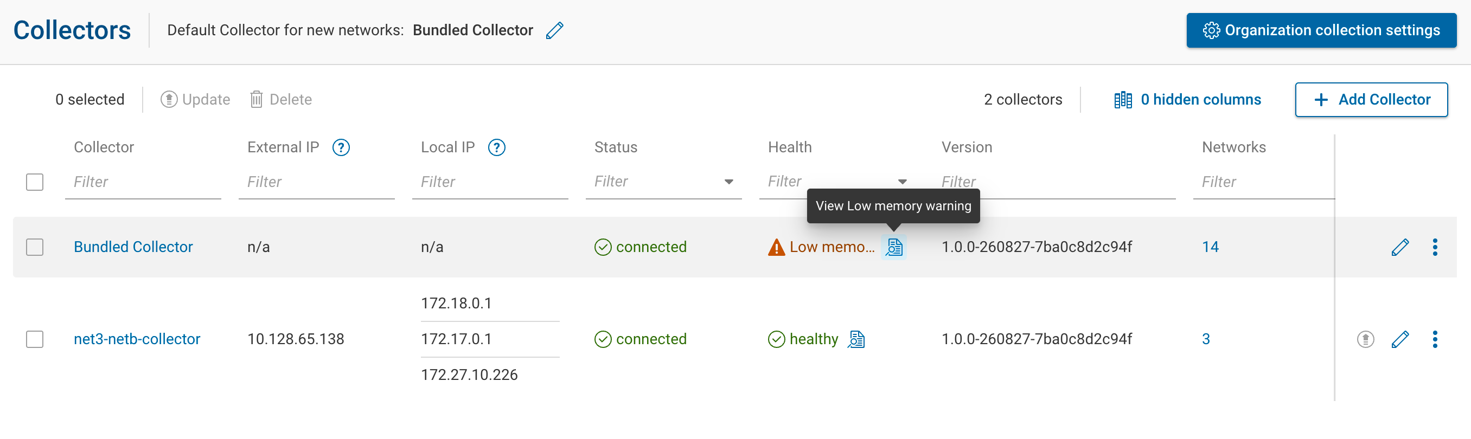
Task: View health log for net3-netb-collector
Action: tap(856, 339)
